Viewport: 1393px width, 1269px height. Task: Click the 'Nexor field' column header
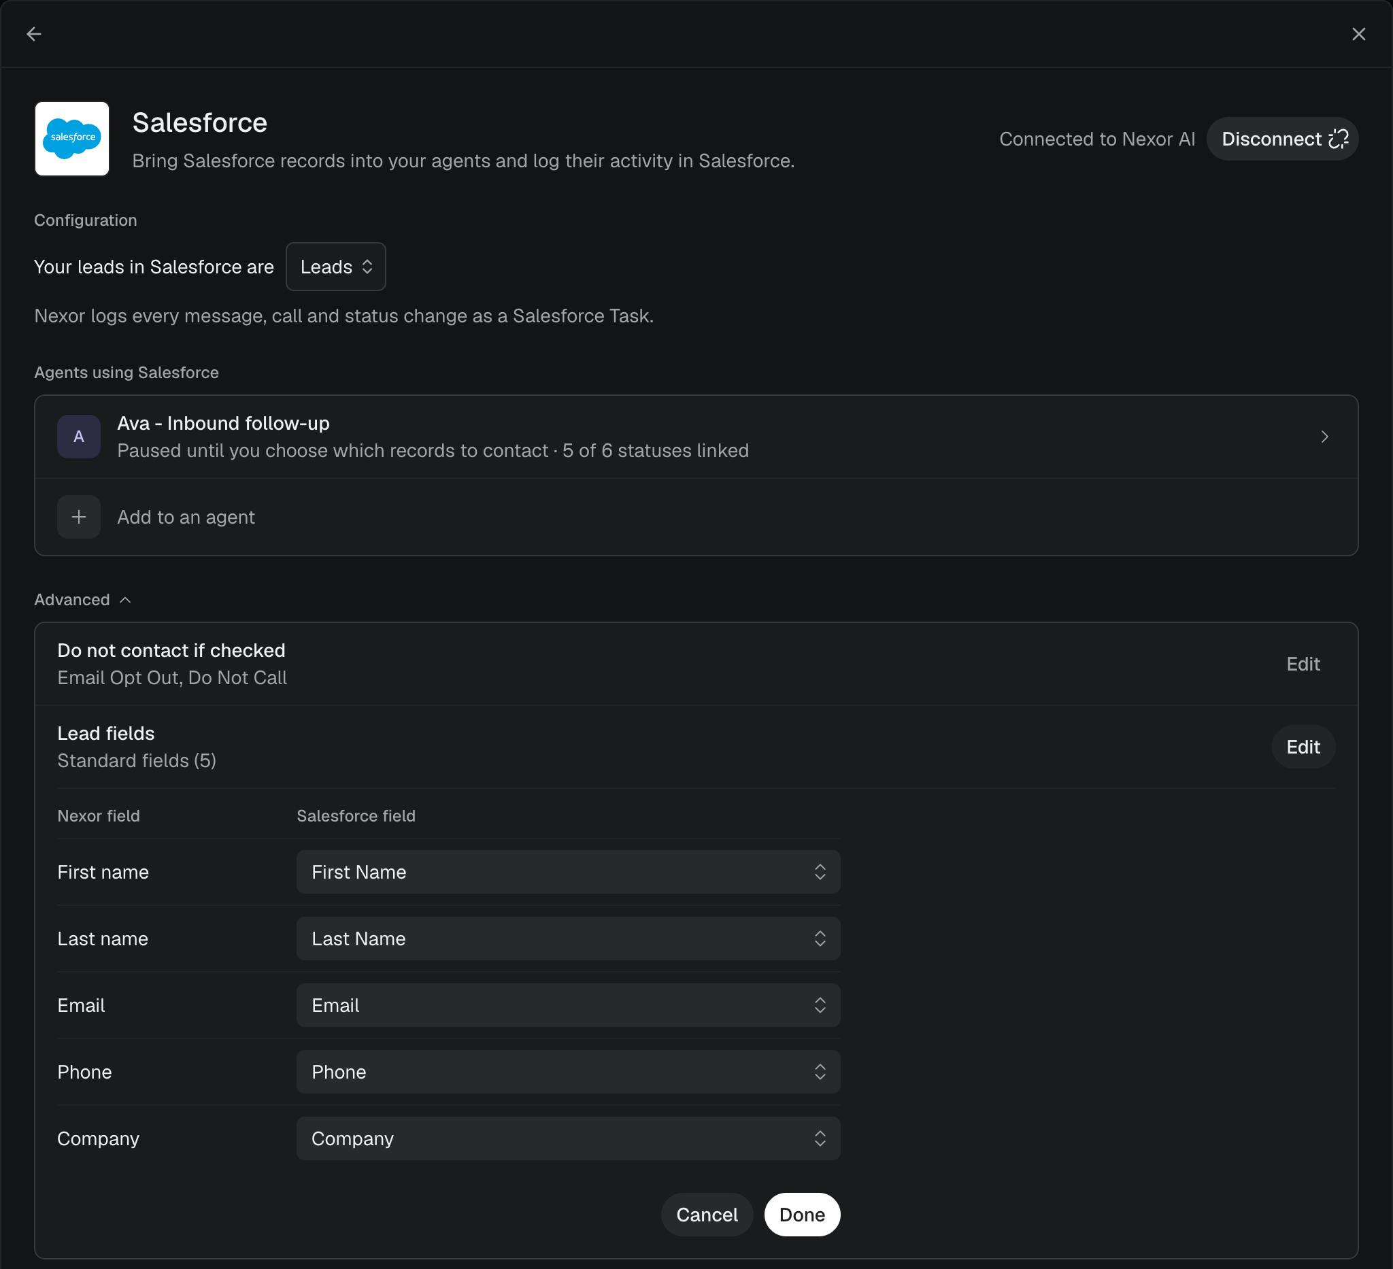click(99, 816)
